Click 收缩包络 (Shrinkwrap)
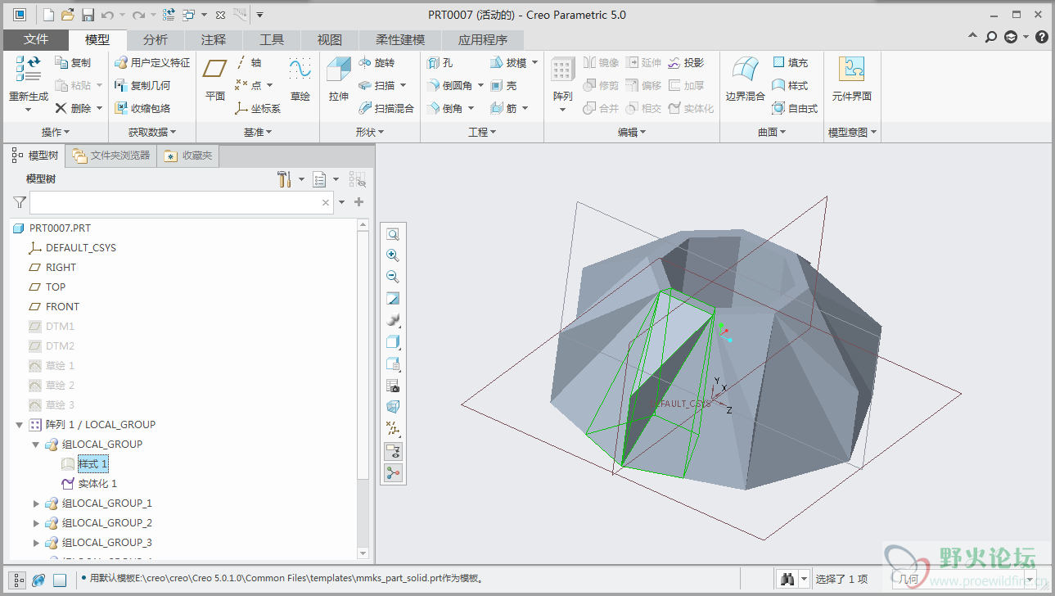 (142, 108)
